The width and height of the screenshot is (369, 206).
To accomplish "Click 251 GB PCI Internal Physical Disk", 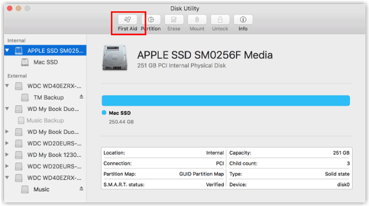I will pyautogui.click(x=181, y=66).
